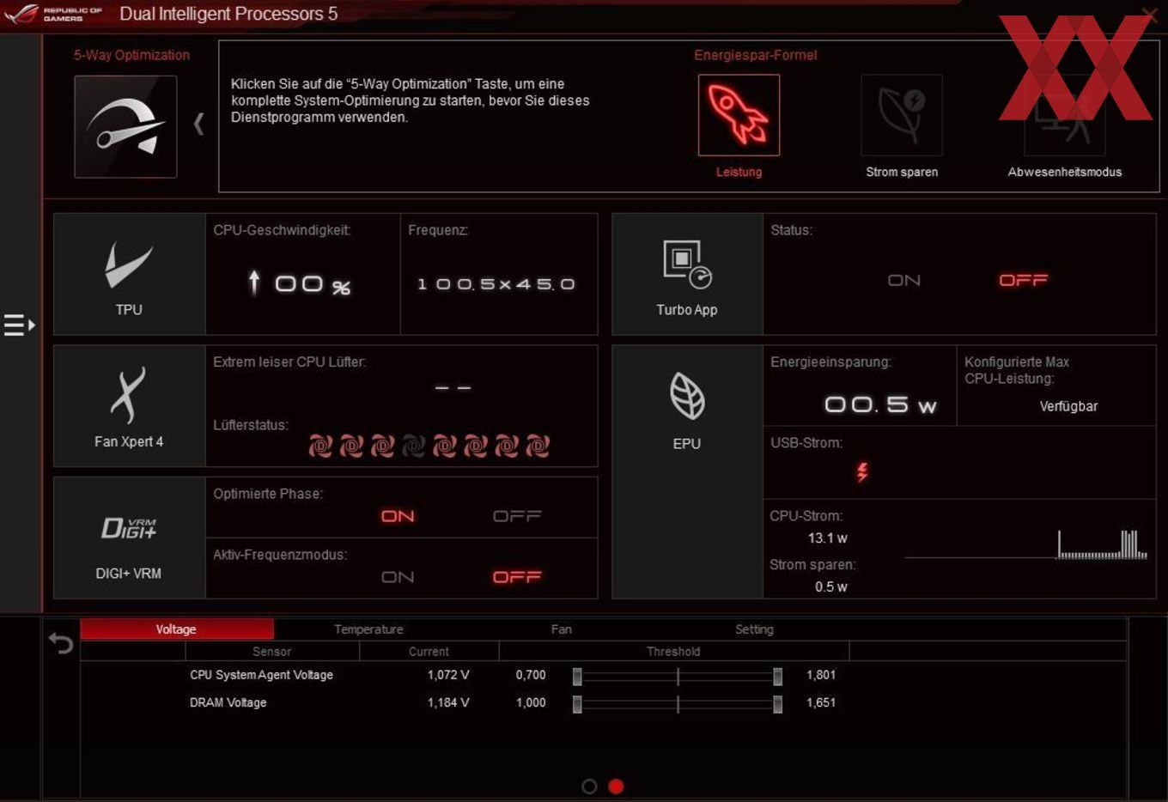
Task: Click the 1,184 V current value
Action: point(448,702)
